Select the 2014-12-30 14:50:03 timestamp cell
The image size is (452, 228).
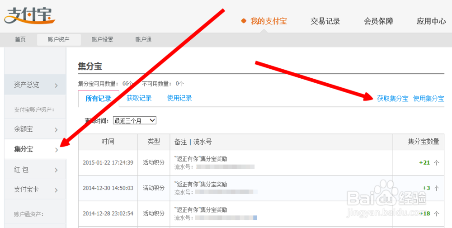[108, 188]
